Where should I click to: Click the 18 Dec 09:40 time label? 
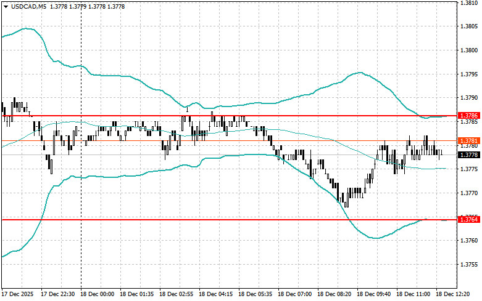coord(373,294)
